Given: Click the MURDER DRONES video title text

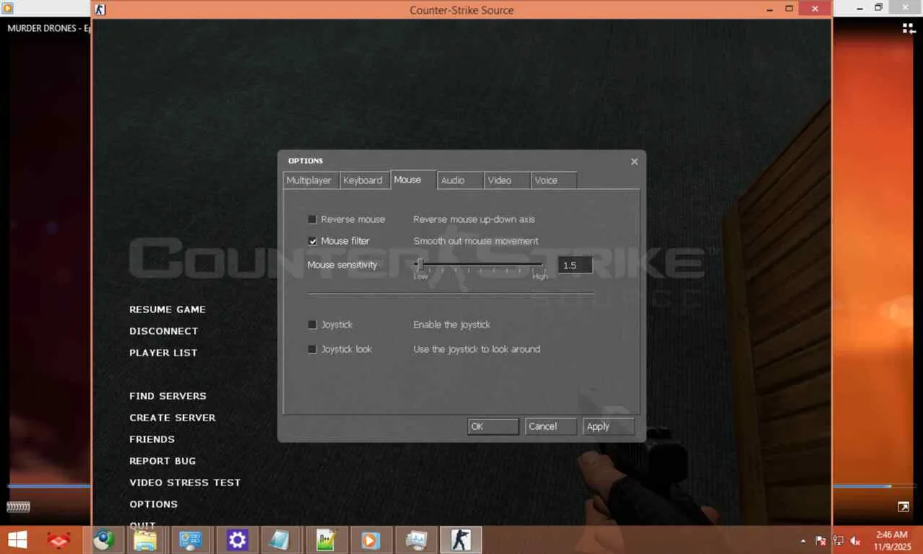Looking at the screenshot, I should click(x=48, y=28).
